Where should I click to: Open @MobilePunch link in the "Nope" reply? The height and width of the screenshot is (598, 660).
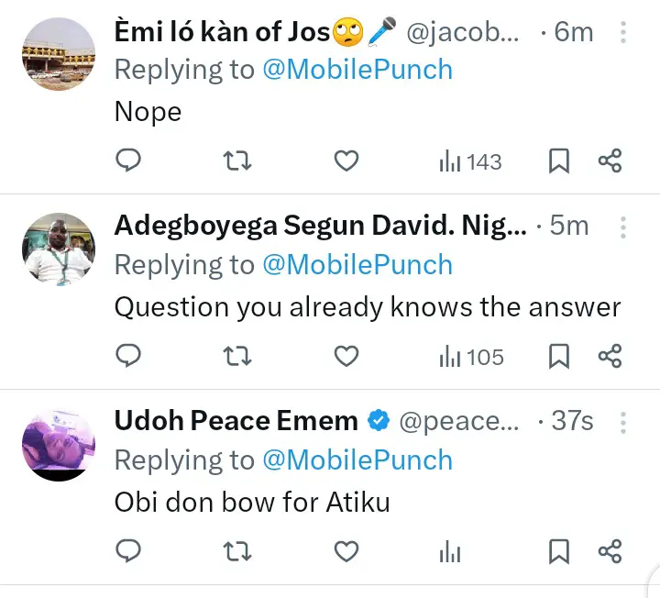pyautogui.click(x=357, y=71)
